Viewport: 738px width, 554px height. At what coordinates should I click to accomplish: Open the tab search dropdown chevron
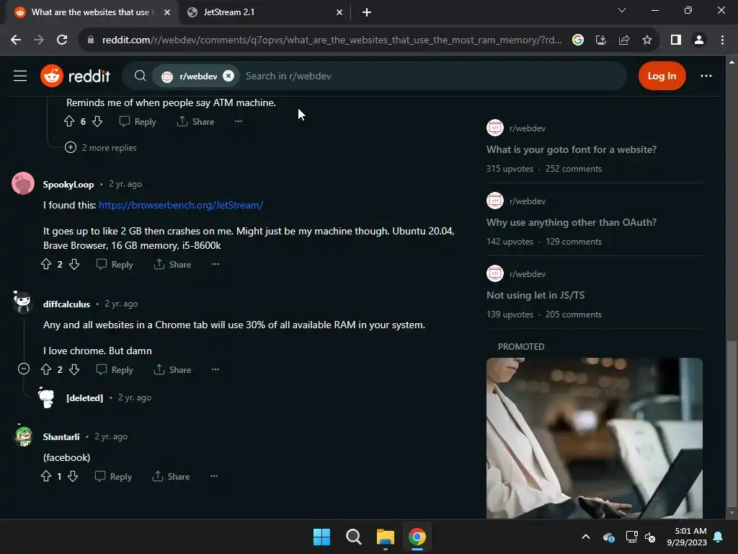(622, 10)
